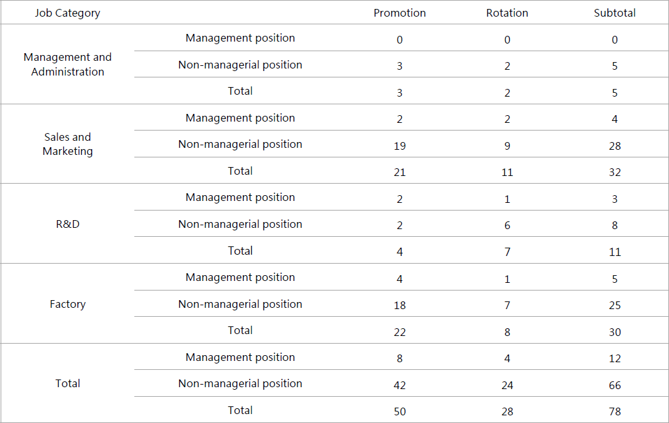
Task: Select the Subtotal column header
Action: 615,13
